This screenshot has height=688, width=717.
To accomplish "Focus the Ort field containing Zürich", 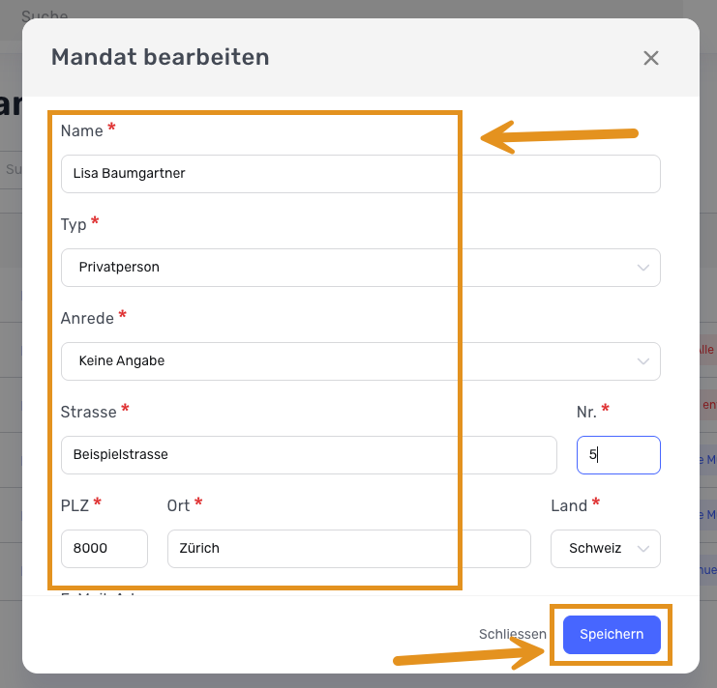I will [x=348, y=548].
